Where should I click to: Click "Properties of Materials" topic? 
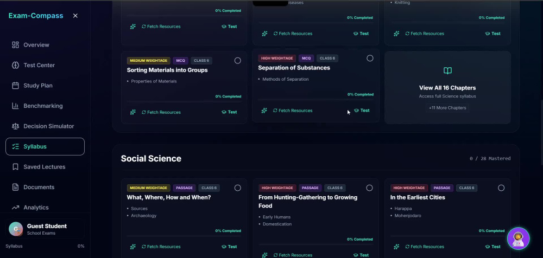(x=154, y=81)
